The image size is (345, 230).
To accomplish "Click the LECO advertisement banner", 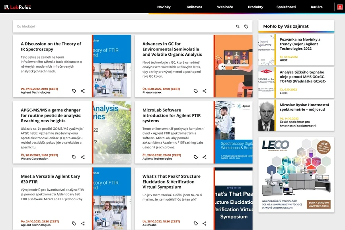I will [296, 175].
